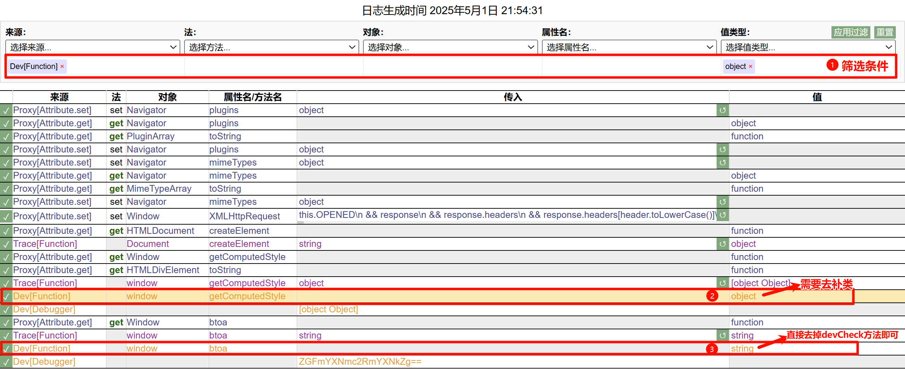Remove the object value type filter tag
Viewport: 905px width, 370px height.
tap(750, 67)
